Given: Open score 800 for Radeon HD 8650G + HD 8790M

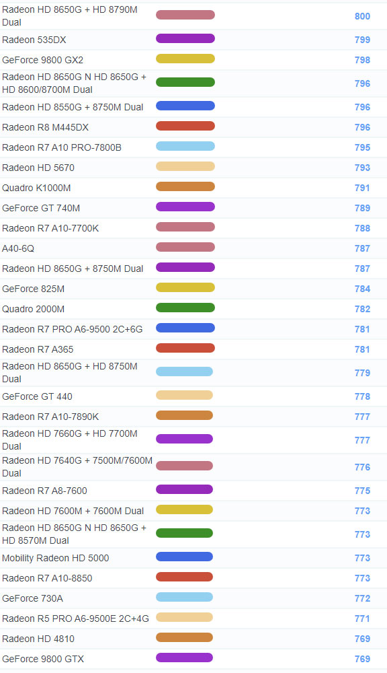Looking at the screenshot, I should (362, 16).
